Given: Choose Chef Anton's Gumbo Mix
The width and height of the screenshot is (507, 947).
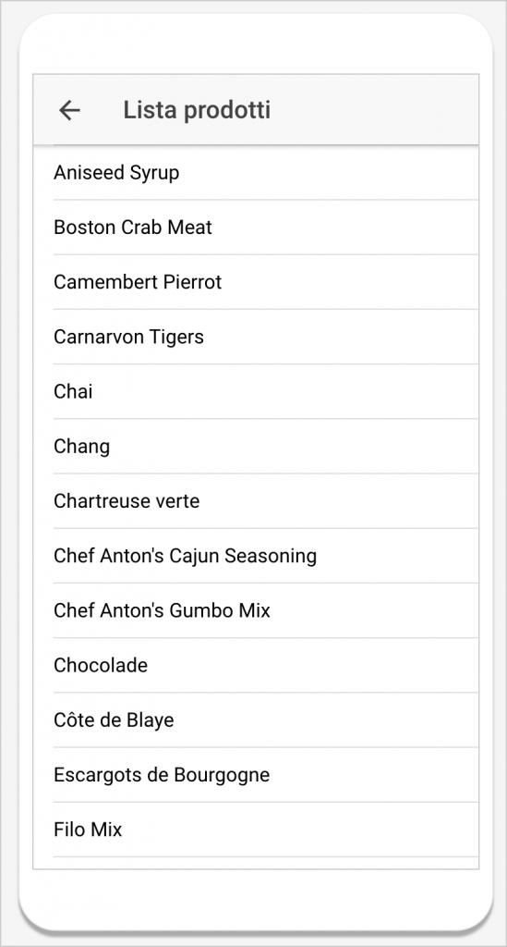Looking at the screenshot, I should [x=256, y=610].
